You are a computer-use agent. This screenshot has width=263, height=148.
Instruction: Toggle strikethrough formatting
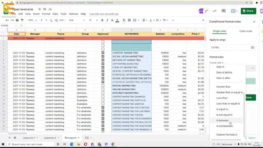(x=112, y=20)
